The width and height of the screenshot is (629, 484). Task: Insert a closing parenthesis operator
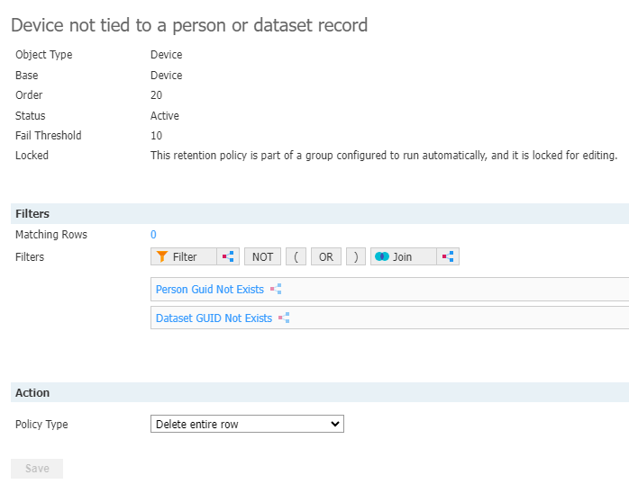click(x=356, y=256)
